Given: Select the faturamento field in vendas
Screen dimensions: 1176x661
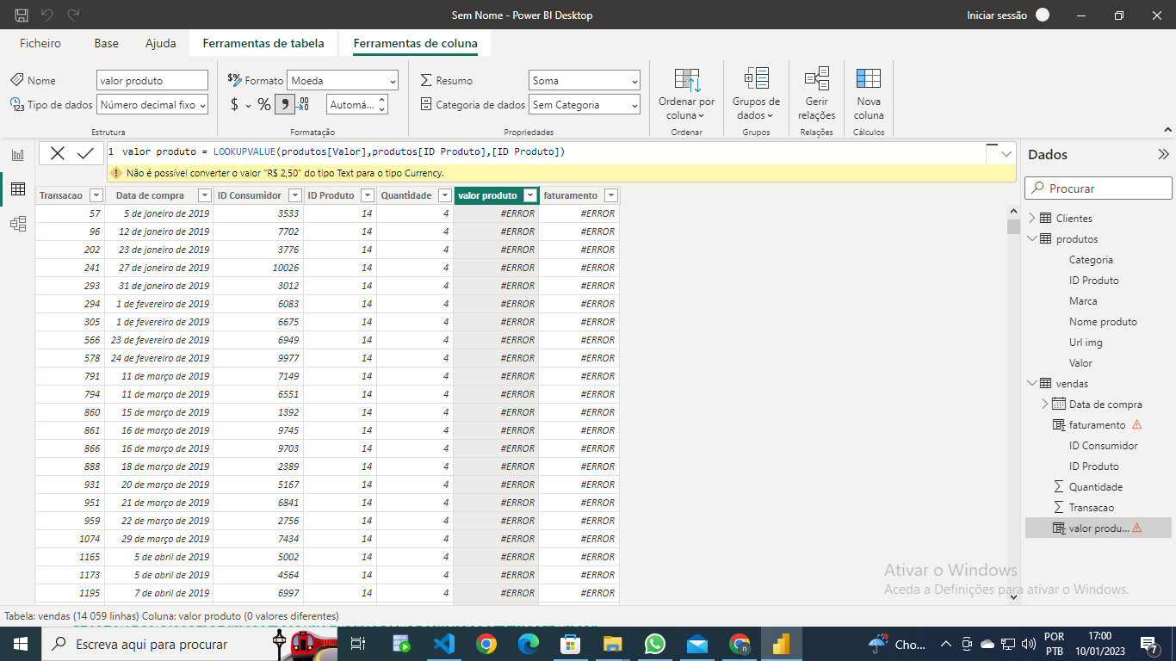Looking at the screenshot, I should pos(1098,425).
